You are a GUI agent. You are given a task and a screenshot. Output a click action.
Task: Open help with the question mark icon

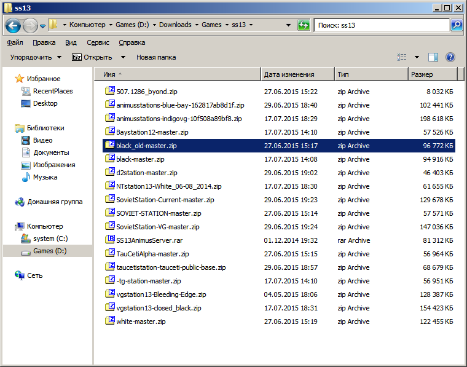(x=450, y=57)
